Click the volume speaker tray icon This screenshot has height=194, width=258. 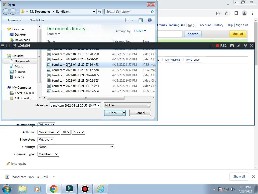(233, 189)
